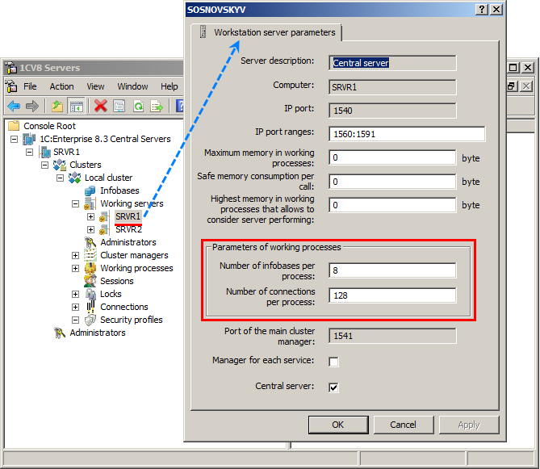The height and width of the screenshot is (469, 540).
Task: Check the Manager for each service checkbox
Action: tap(333, 362)
